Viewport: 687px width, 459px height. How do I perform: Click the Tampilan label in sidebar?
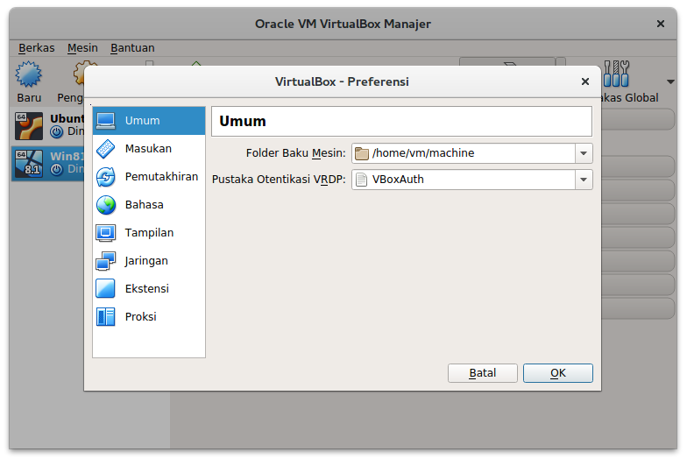click(149, 233)
